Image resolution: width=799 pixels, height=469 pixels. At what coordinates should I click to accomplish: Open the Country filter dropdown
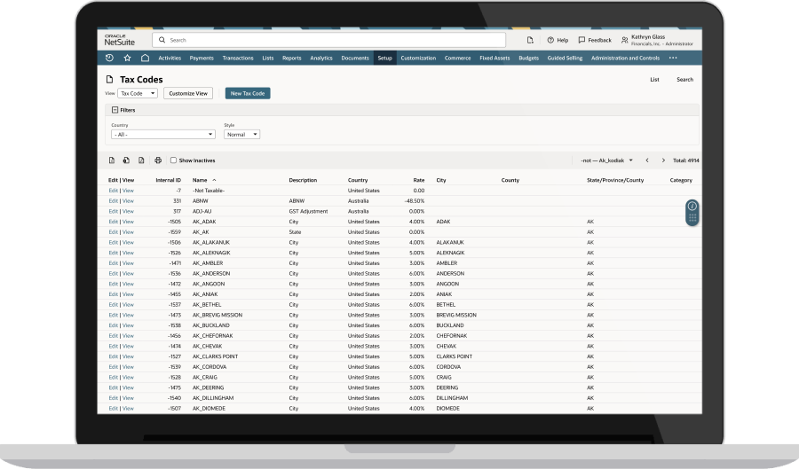162,135
